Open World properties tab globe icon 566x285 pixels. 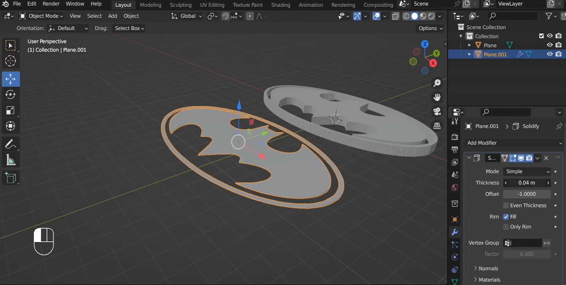(x=455, y=188)
